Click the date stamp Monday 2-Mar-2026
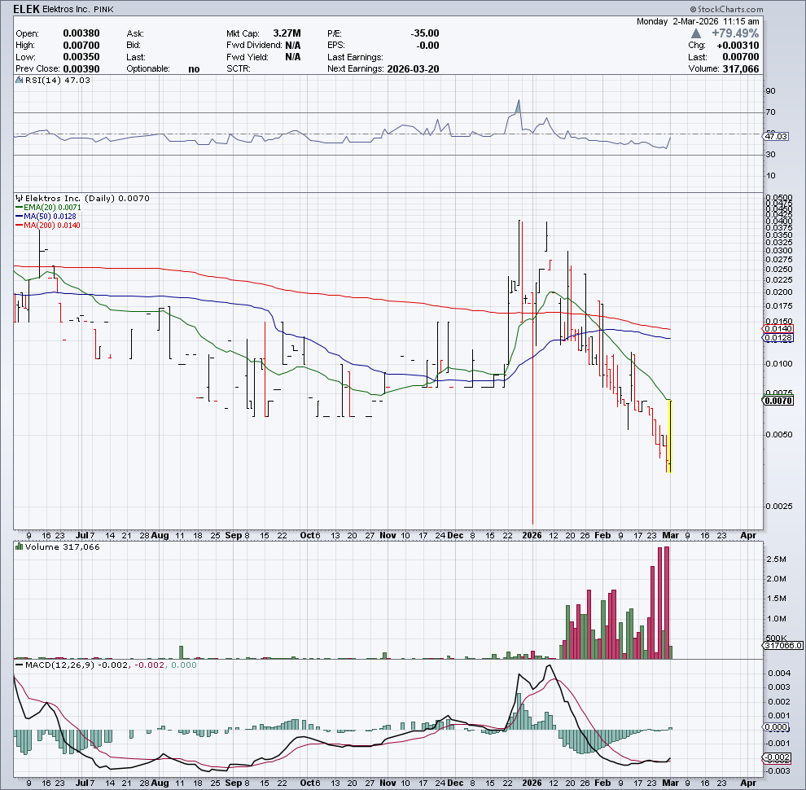The width and height of the screenshot is (806, 790). click(x=677, y=22)
